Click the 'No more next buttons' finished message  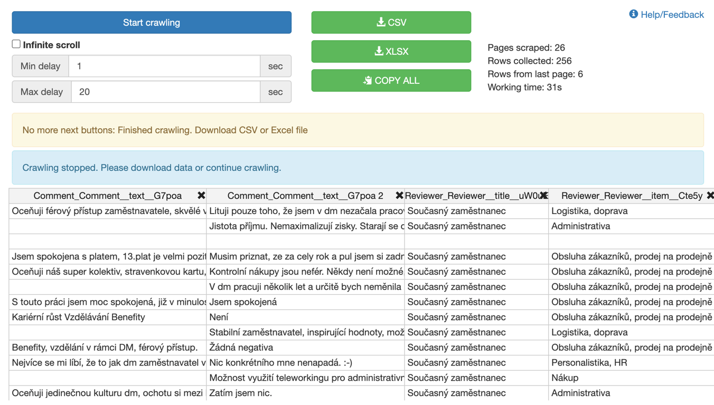pyautogui.click(x=358, y=130)
